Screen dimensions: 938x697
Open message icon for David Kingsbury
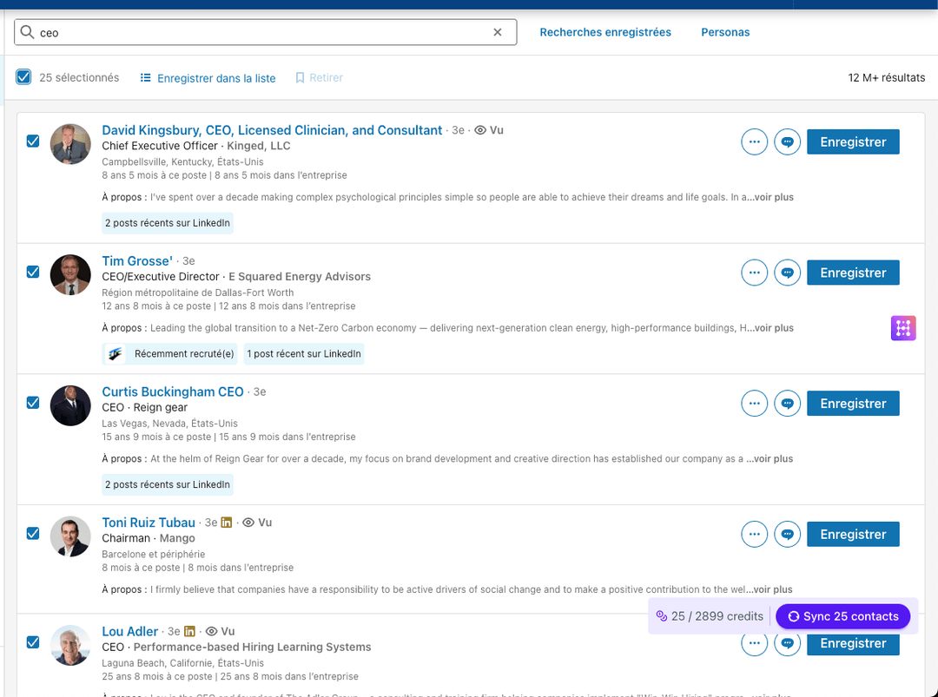(x=787, y=142)
